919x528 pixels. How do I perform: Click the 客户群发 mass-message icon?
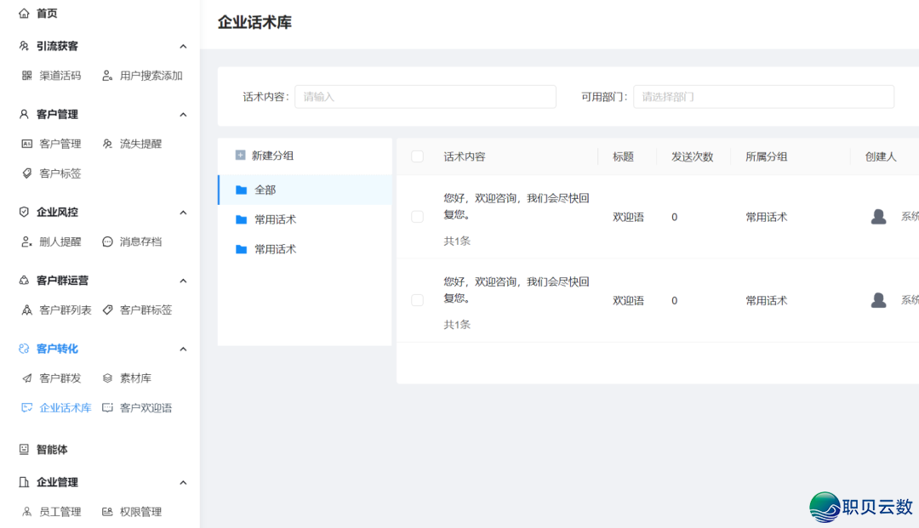(27, 378)
